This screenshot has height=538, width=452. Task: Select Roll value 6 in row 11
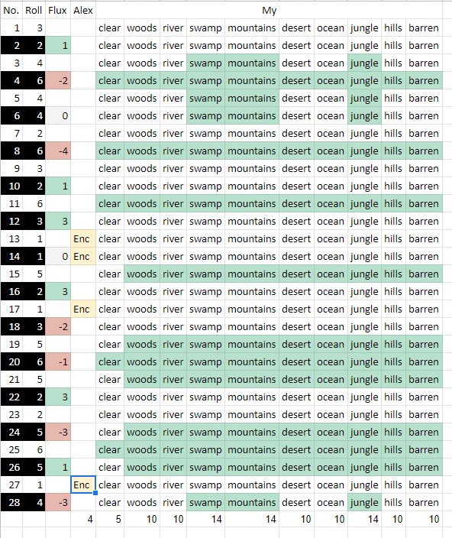34,204
